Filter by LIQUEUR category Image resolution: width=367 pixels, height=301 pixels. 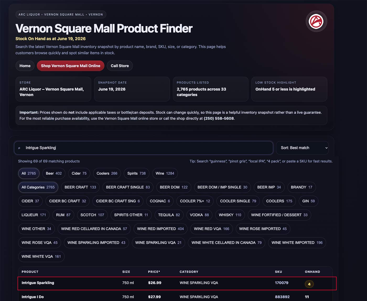(x=34, y=215)
